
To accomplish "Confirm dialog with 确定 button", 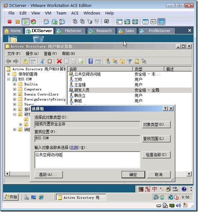I will click(x=133, y=175).
